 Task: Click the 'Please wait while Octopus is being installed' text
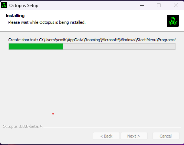coord(47,22)
